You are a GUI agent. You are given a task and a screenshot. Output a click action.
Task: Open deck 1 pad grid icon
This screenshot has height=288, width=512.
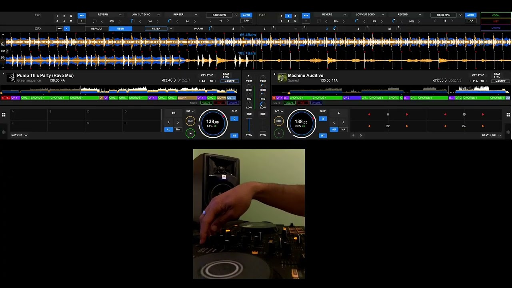click(x=4, y=115)
